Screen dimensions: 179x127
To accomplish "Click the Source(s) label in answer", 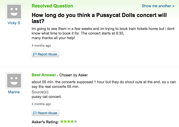I will click(x=40, y=92).
